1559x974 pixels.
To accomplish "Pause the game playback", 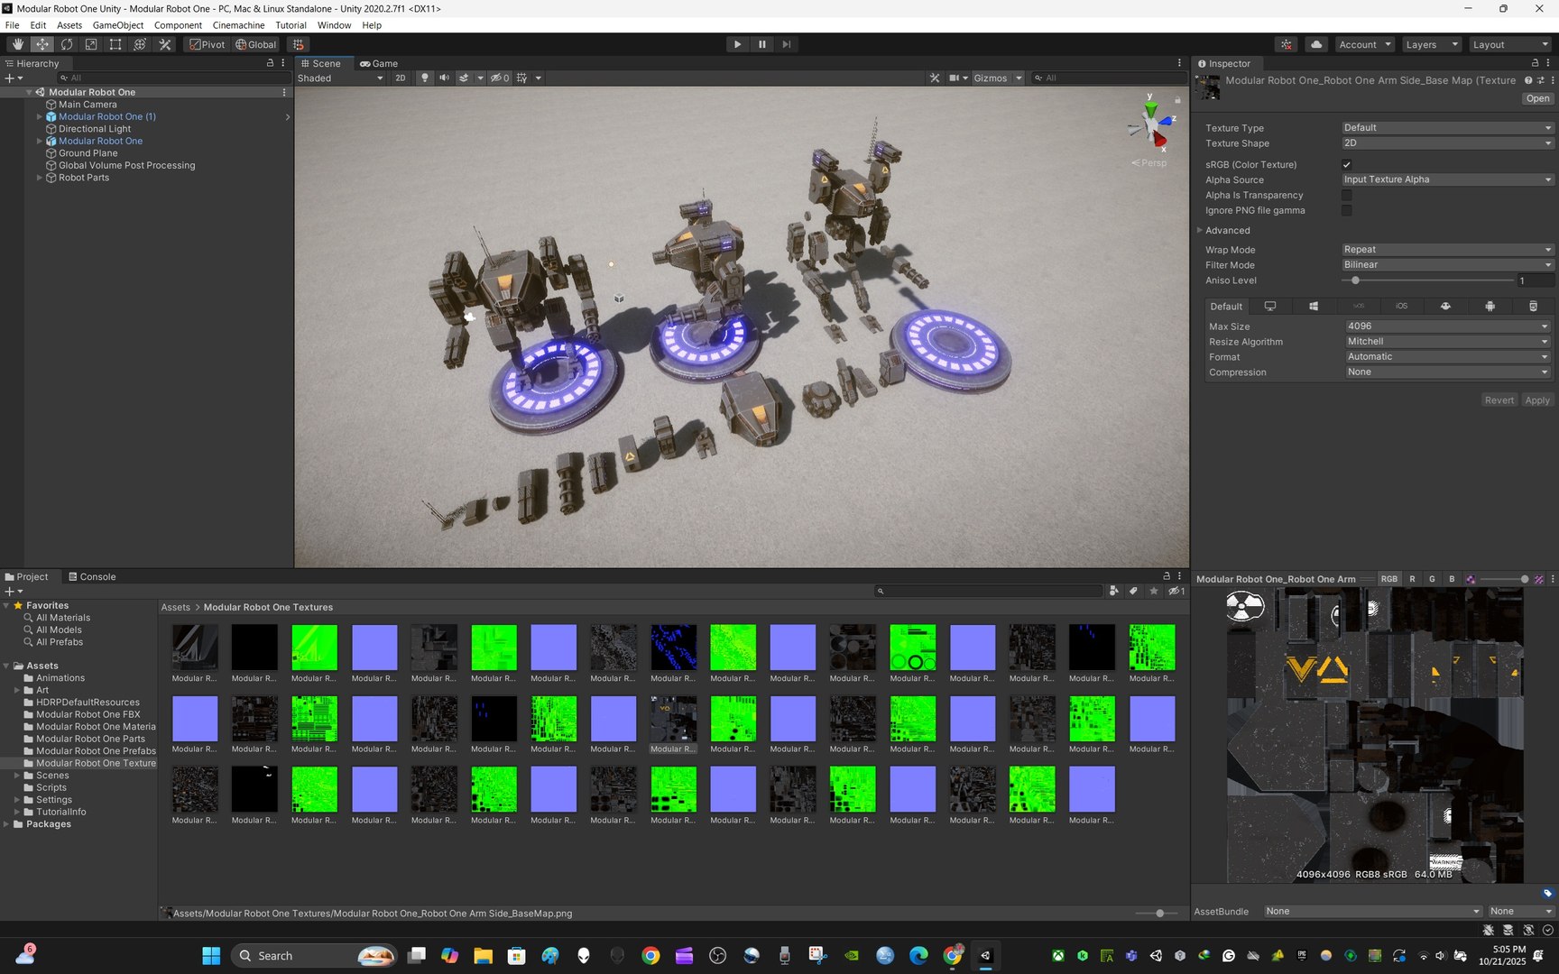I will (x=761, y=44).
